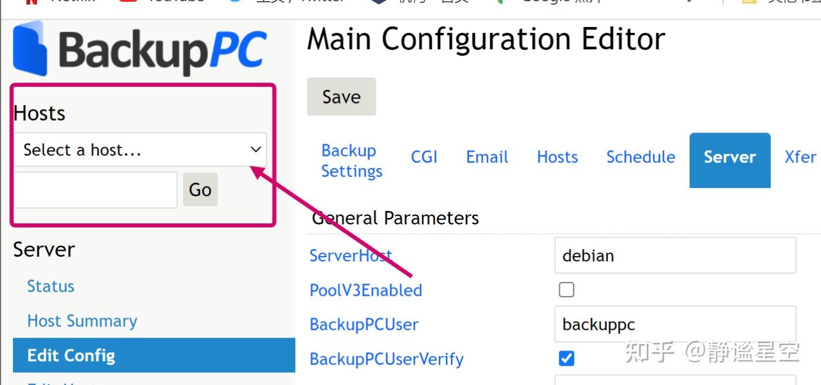Image resolution: width=821 pixels, height=385 pixels.
Task: Switch to the Xfer tab
Action: [800, 157]
